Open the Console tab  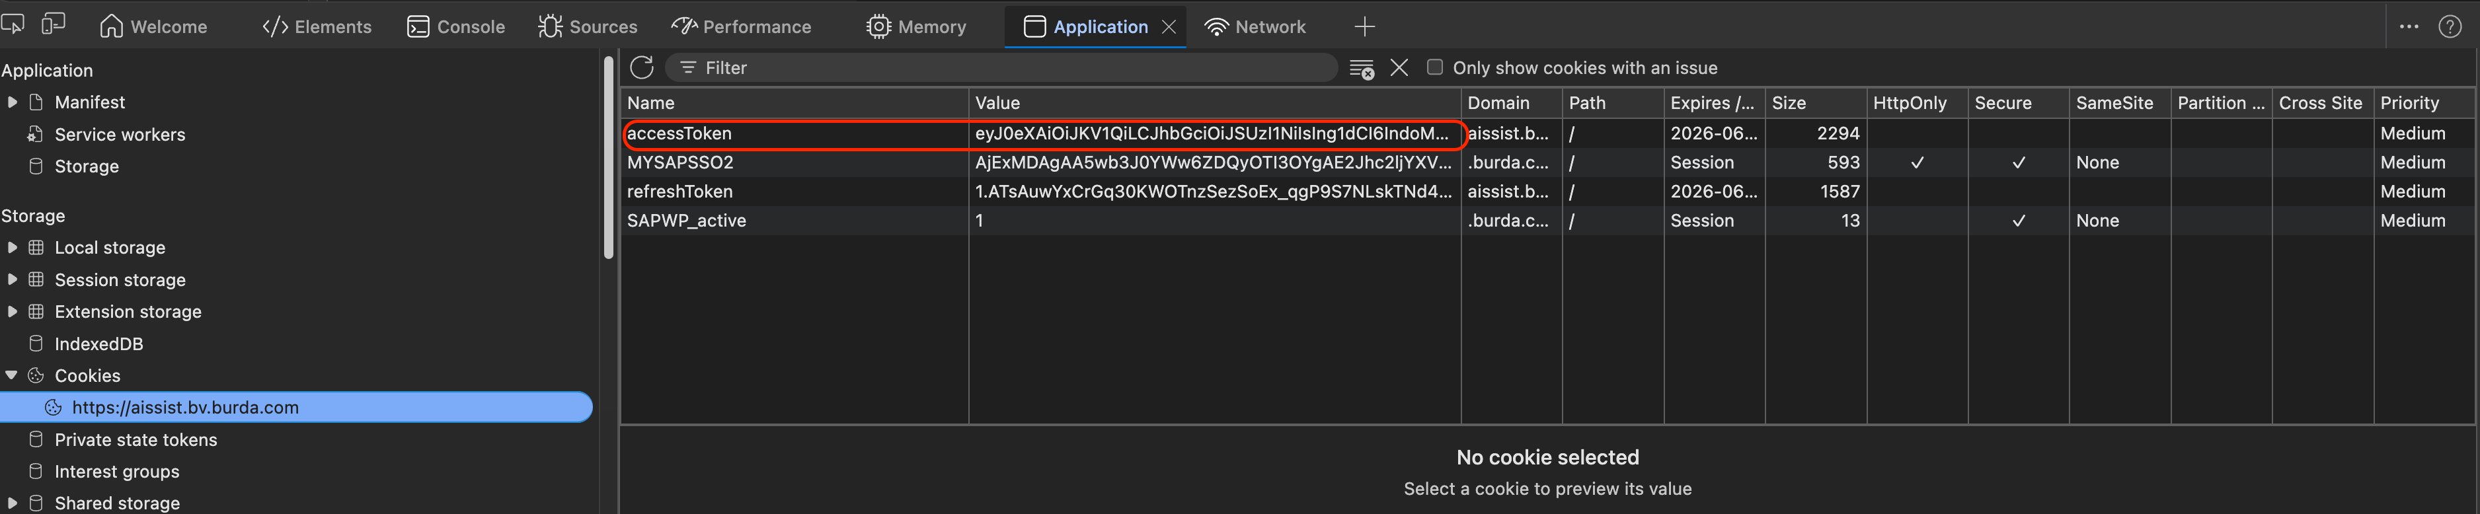(456, 27)
